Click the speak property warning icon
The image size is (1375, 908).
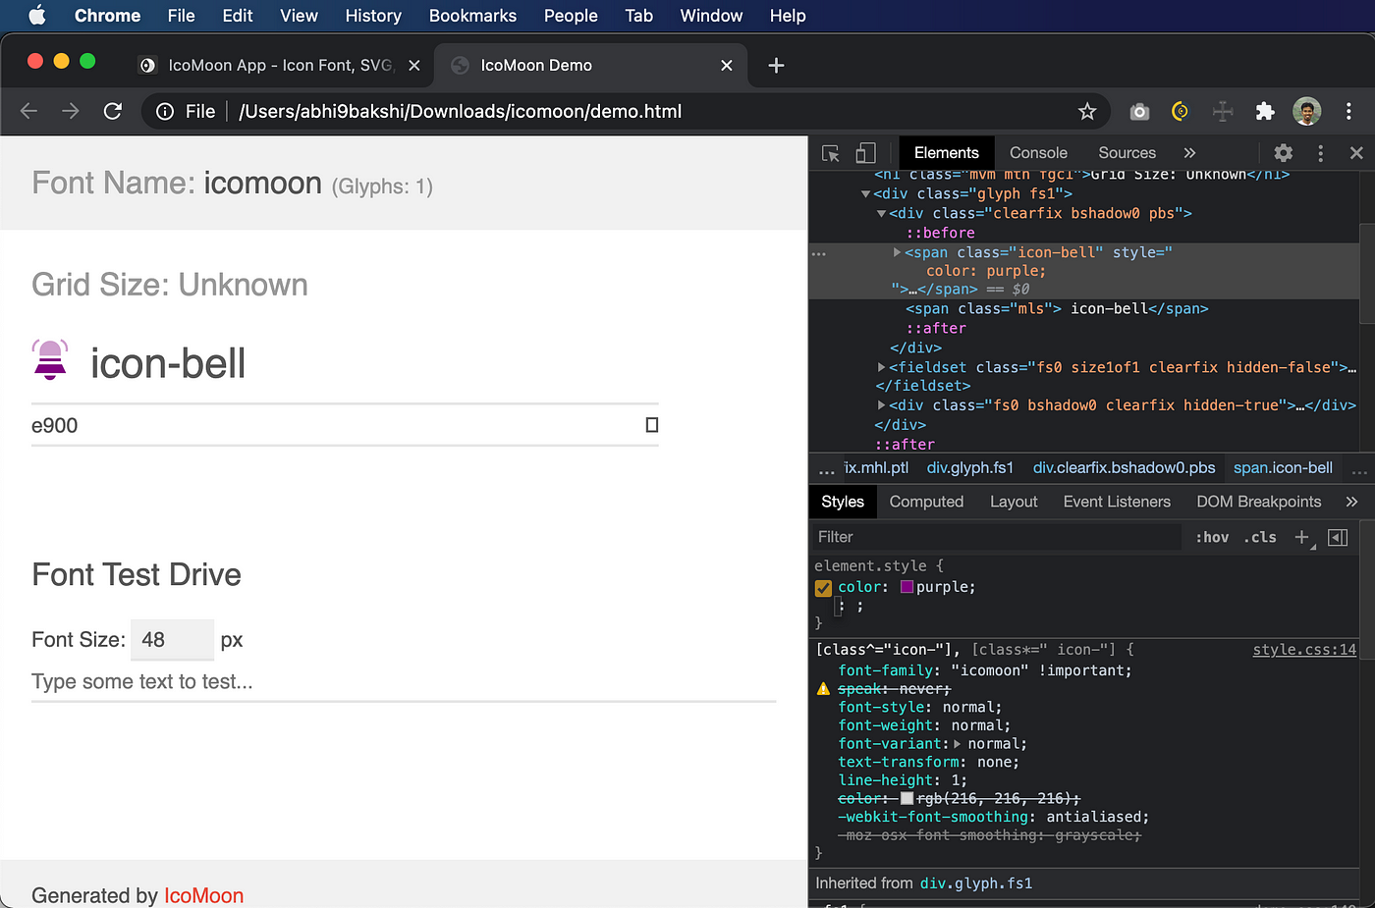point(823,689)
